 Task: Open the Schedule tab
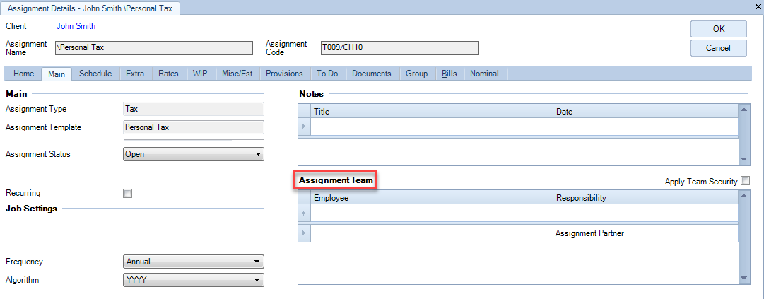tap(95, 74)
